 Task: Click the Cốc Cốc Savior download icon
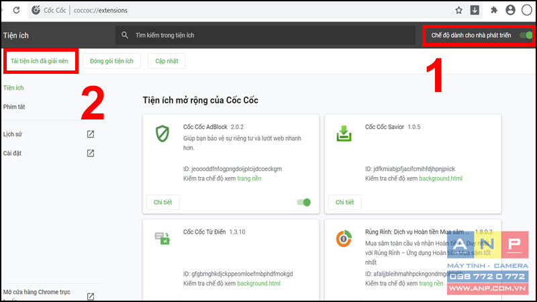[344, 134]
